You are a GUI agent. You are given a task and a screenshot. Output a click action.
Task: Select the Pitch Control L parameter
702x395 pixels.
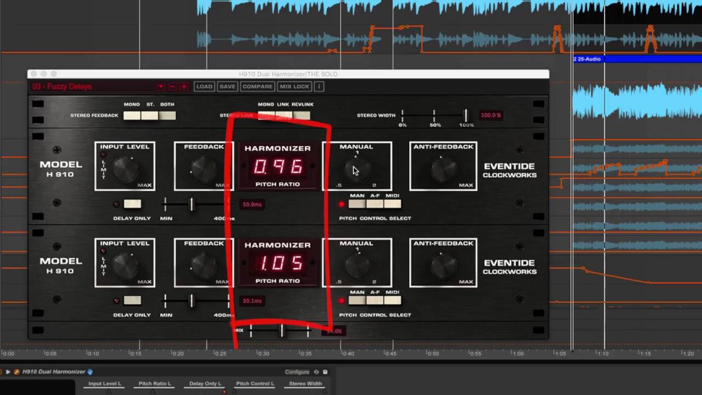(254, 384)
